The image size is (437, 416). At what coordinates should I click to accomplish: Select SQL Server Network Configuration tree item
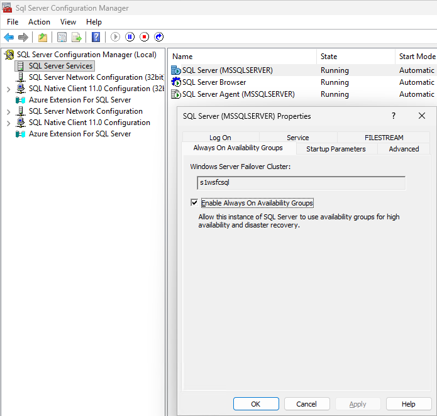pos(86,111)
